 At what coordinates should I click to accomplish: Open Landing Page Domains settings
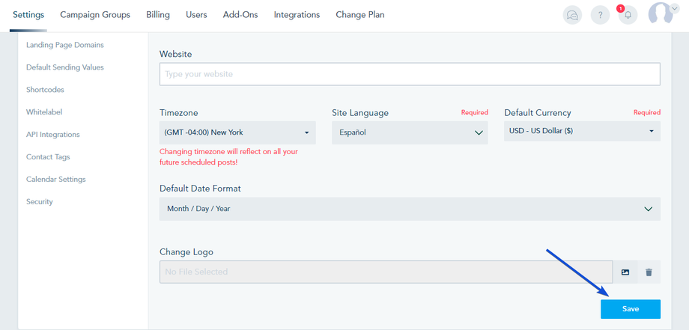click(65, 45)
